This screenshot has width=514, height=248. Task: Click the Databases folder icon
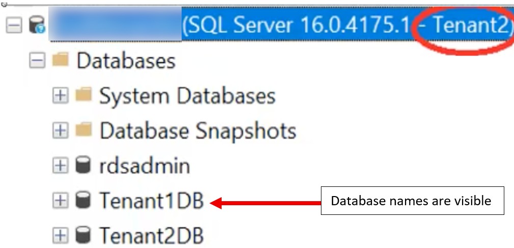pyautogui.click(x=61, y=61)
